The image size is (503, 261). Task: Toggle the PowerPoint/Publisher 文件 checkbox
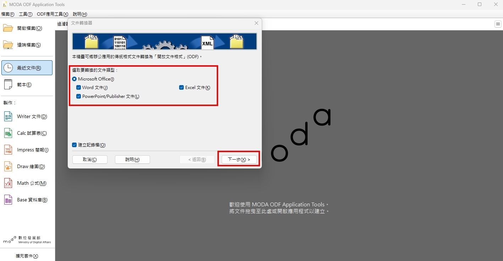click(x=79, y=96)
